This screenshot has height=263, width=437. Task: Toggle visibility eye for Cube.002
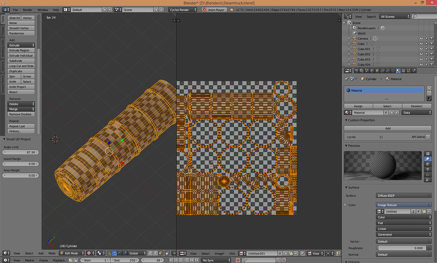tap(421, 54)
